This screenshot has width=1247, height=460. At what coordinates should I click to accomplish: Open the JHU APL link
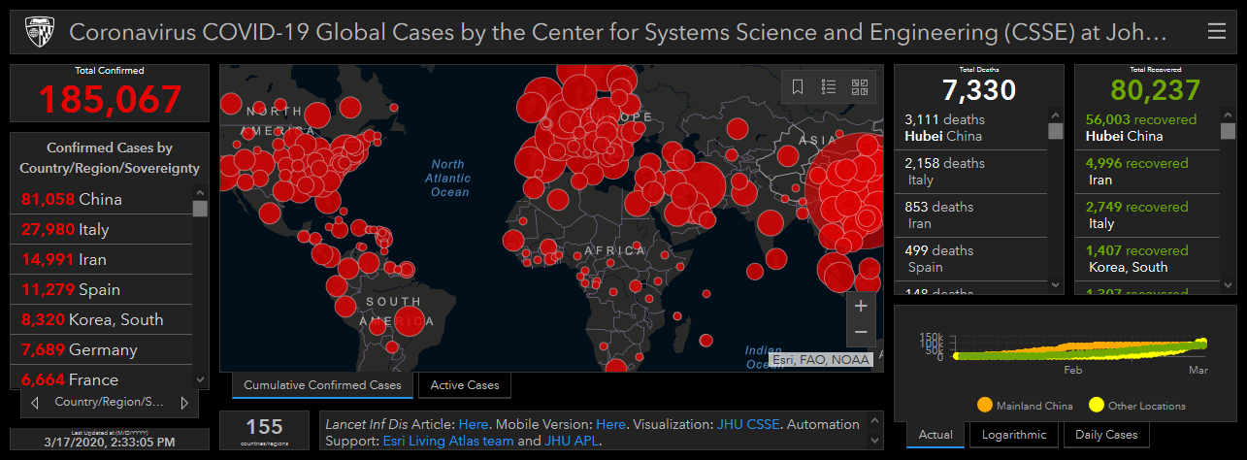572,441
